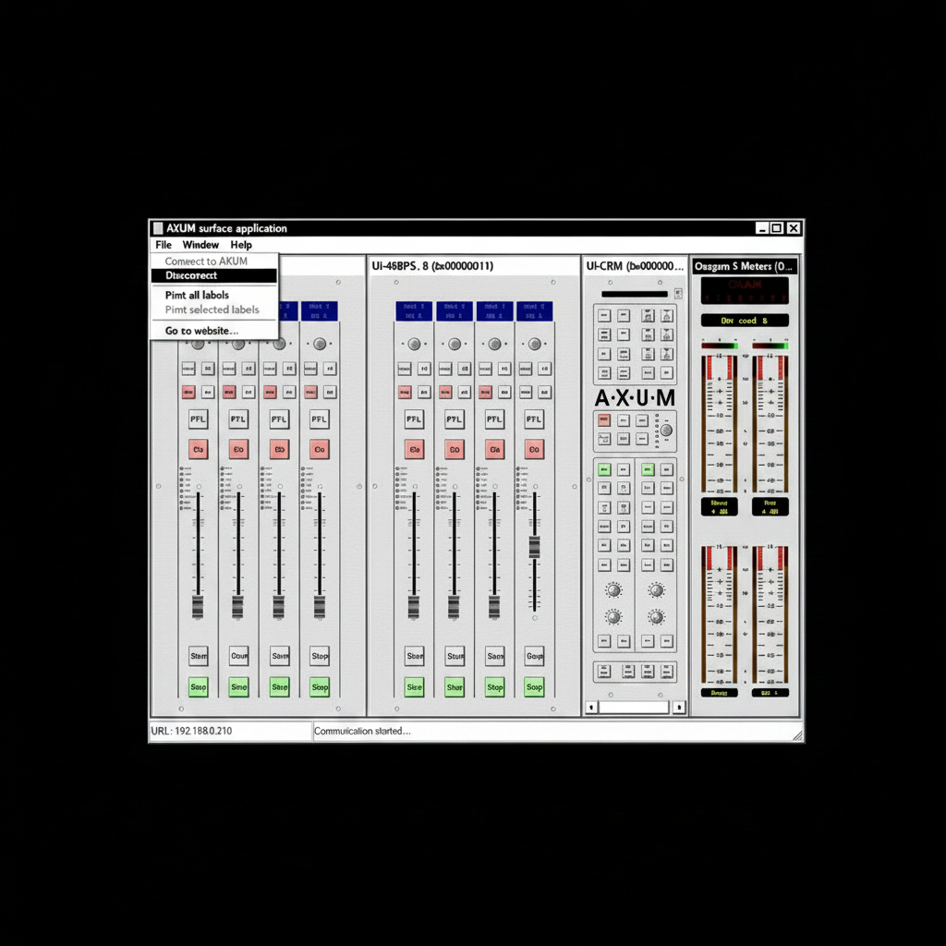The image size is (946, 946).
Task: Click rotary encoder knob on third Ui-46BPS strip
Action: pos(494,344)
